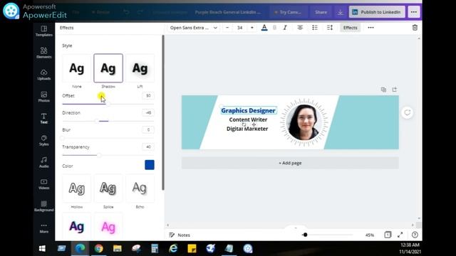Open the Windows Start menu
Screen dimensions: 456x256
click(x=42, y=248)
